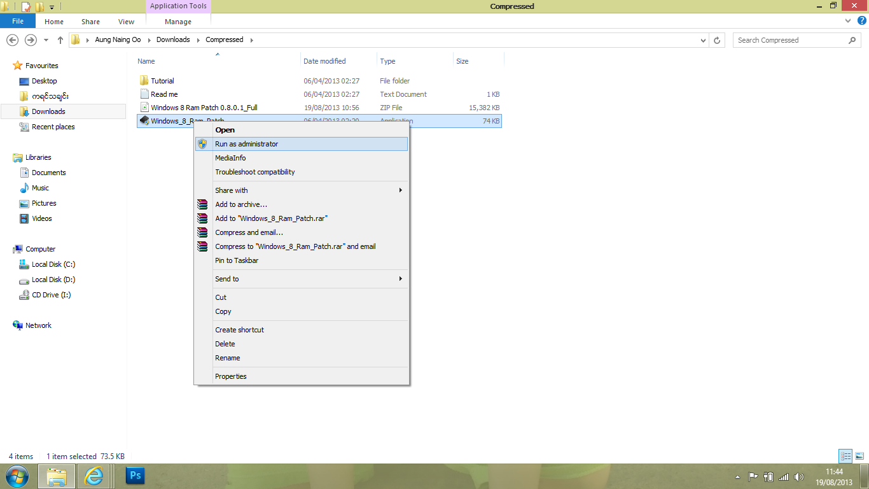Open the Action Center flag tray icon
The height and width of the screenshot is (489, 869).
tap(753, 476)
